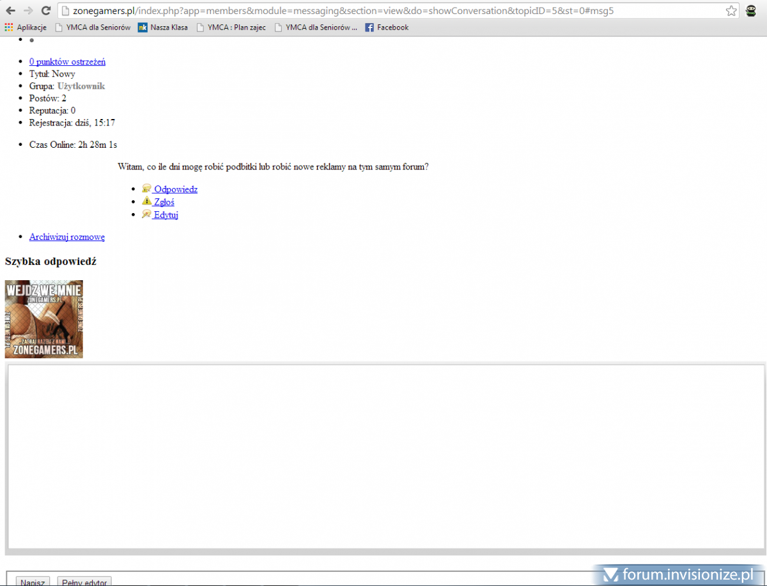The image size is (767, 586).
Task: Click the zonegamers.pl address bar URL
Action: pos(344,11)
